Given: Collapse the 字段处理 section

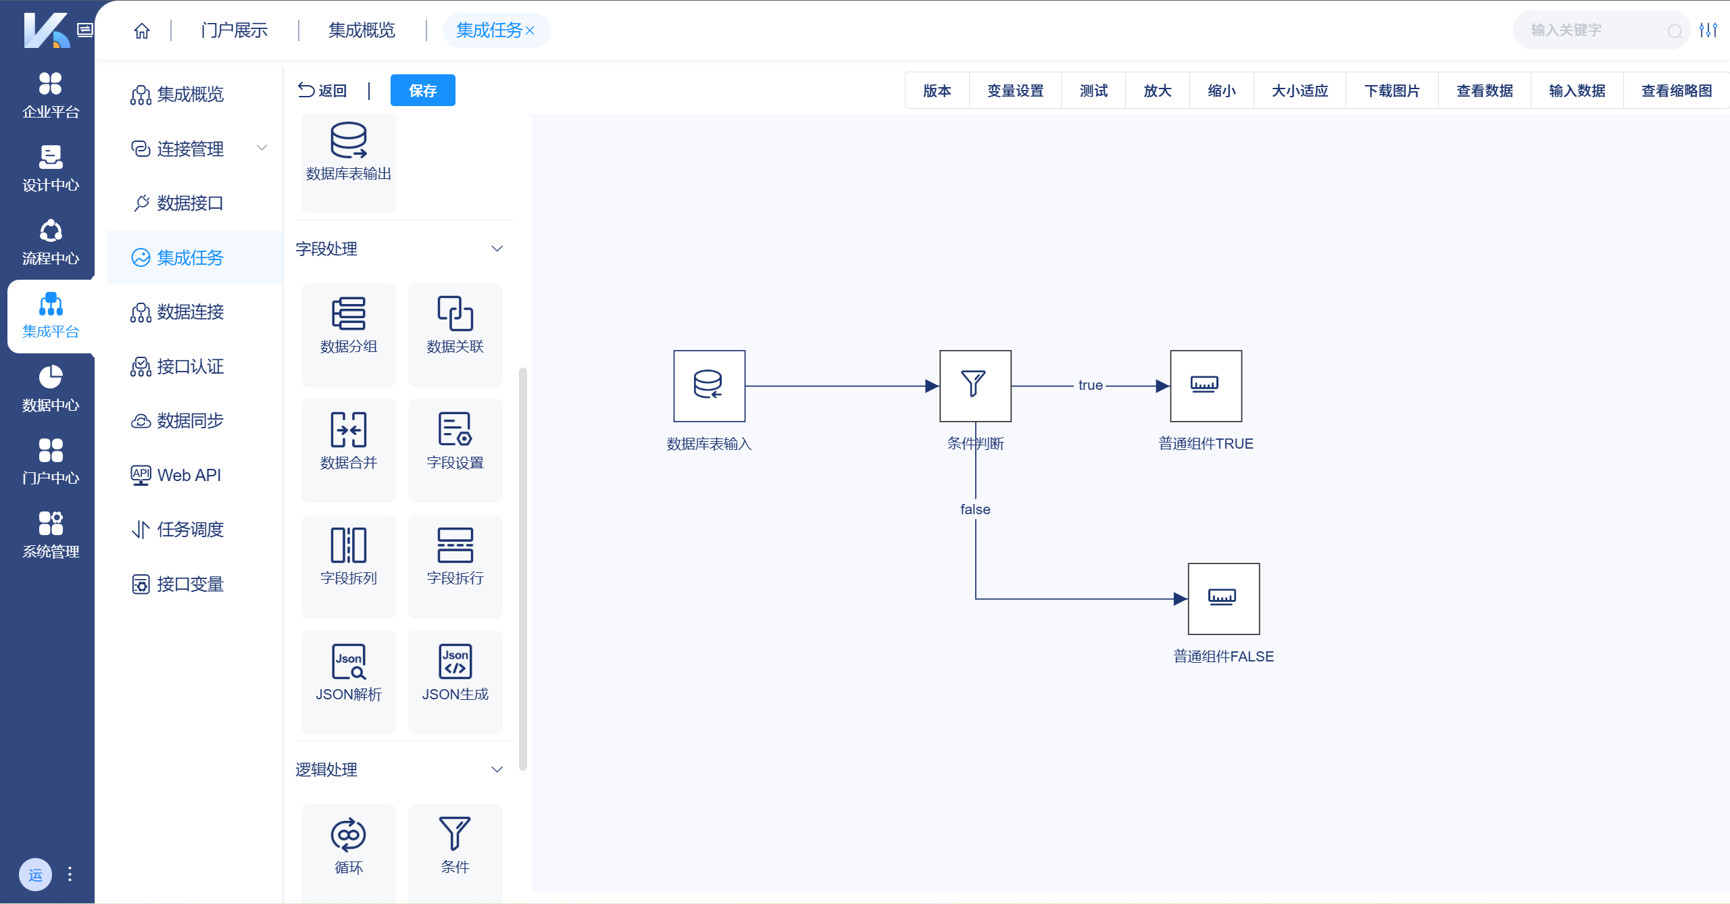Looking at the screenshot, I should [x=497, y=249].
